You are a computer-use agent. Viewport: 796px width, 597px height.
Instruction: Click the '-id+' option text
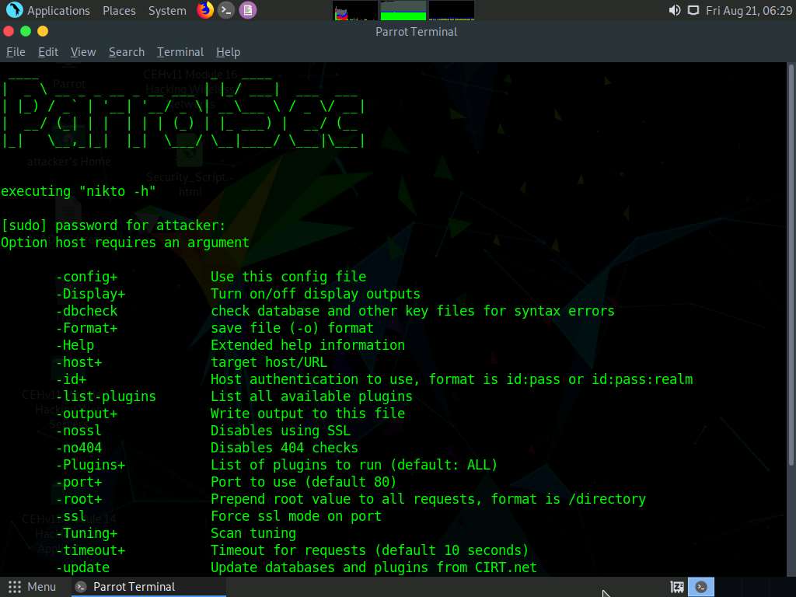71,379
